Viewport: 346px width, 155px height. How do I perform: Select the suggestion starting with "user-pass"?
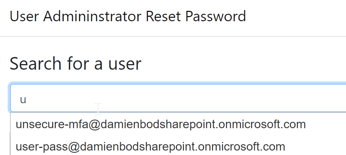[x=150, y=146]
